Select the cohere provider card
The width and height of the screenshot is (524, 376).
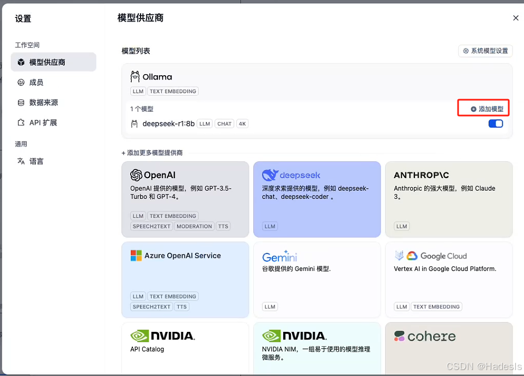pyautogui.click(x=449, y=348)
